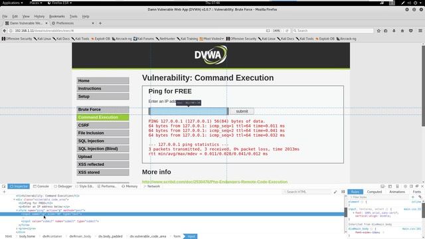The image size is (425, 239).
Task: Click the submit button next to IP field
Action: (x=242, y=112)
